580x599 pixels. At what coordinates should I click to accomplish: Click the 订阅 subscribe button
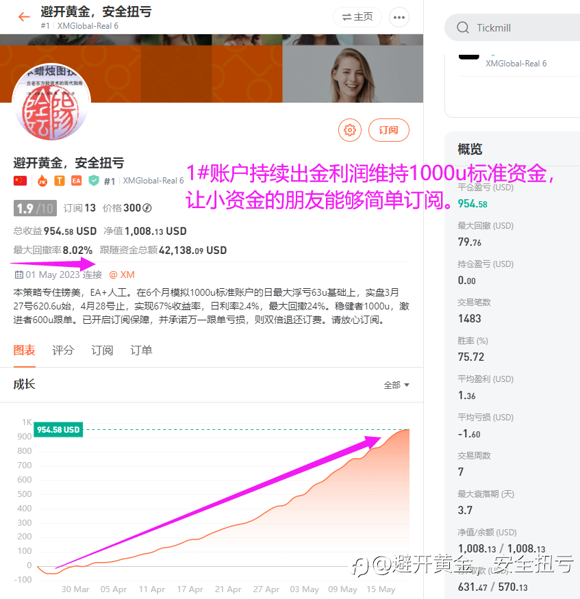point(388,130)
